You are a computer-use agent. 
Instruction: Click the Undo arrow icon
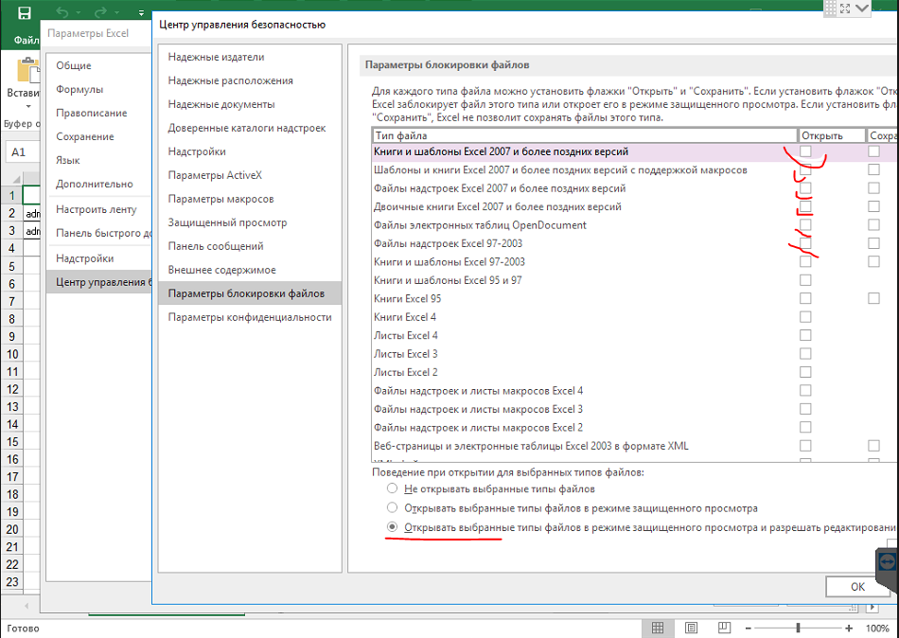pos(62,14)
